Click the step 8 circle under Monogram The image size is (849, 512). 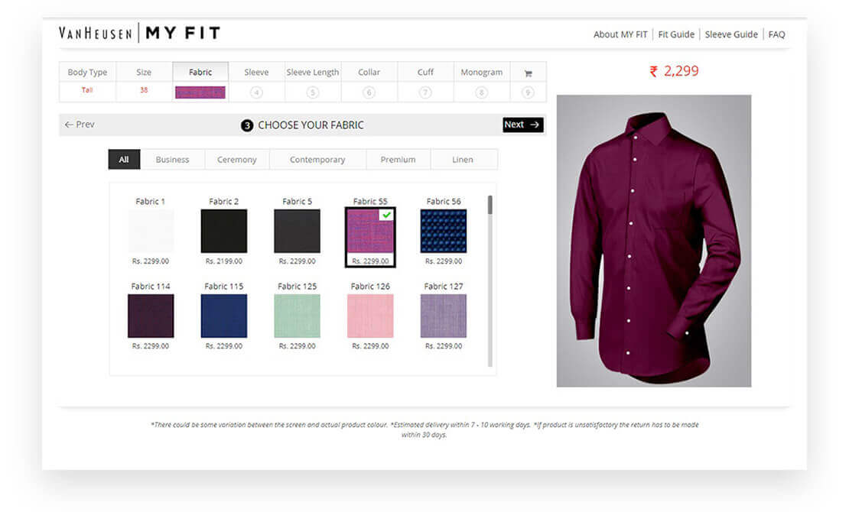[x=481, y=92]
